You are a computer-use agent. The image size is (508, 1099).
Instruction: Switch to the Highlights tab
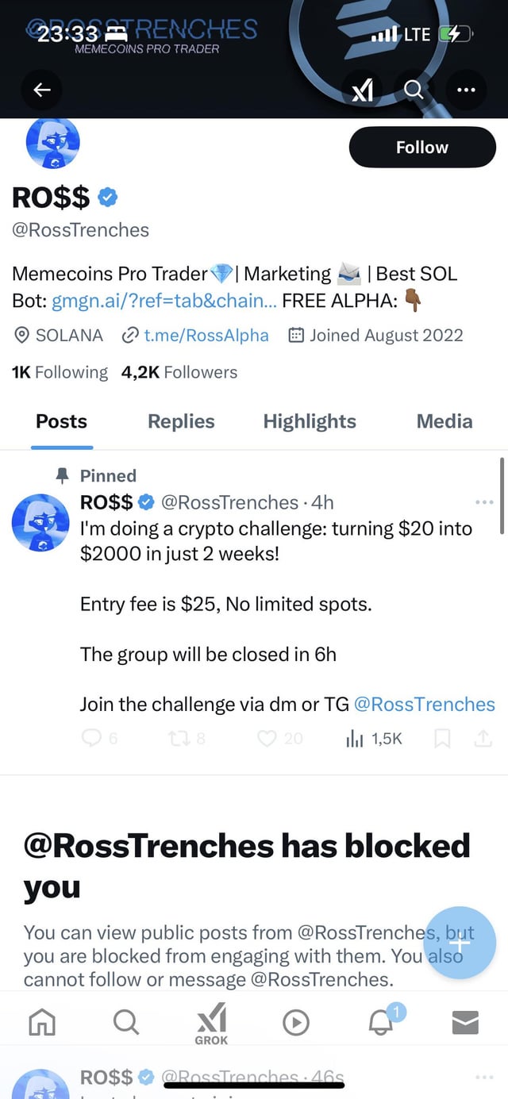[310, 421]
